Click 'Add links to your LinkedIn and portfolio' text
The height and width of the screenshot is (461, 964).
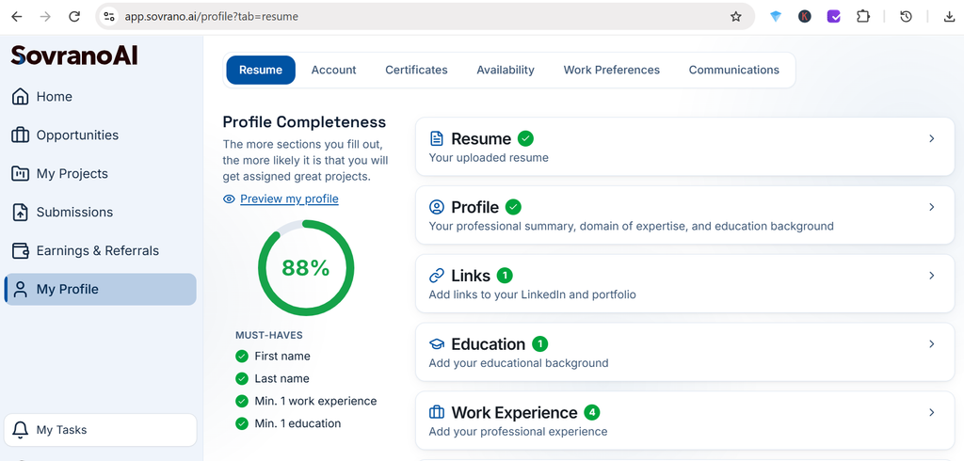[532, 294]
